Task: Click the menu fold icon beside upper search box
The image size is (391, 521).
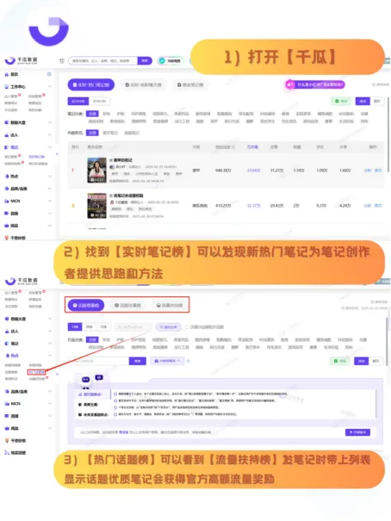Action: 62,61
